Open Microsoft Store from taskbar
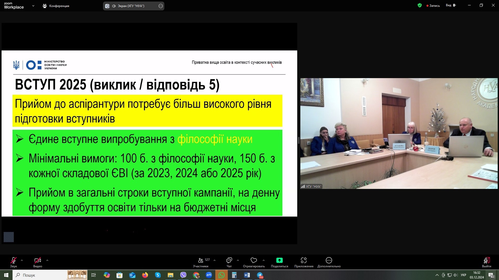499x280 pixels. pos(119,275)
